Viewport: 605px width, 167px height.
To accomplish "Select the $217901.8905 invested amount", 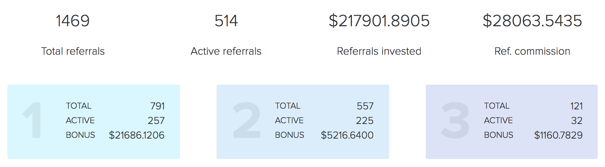I will coord(379,21).
